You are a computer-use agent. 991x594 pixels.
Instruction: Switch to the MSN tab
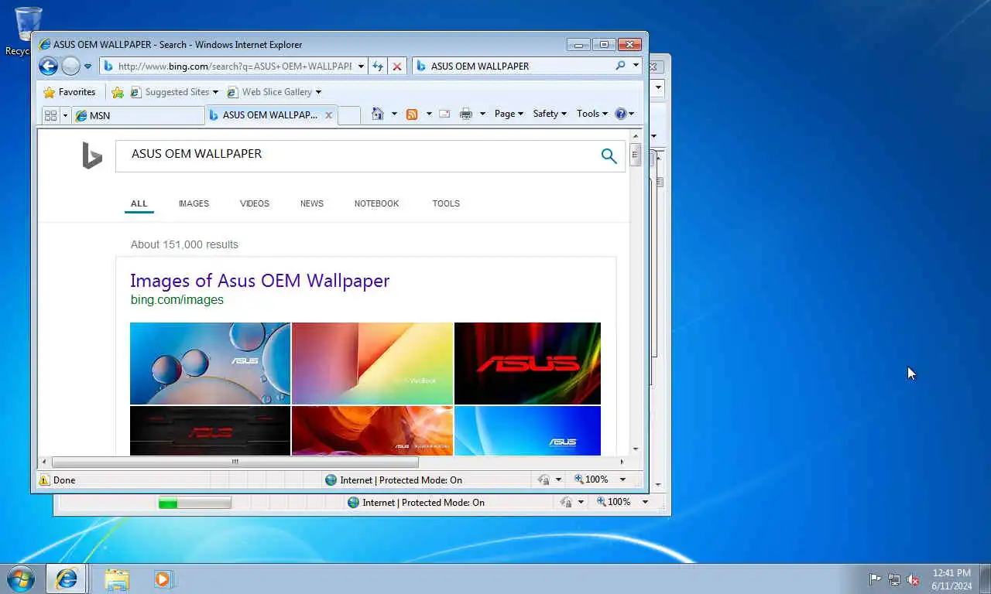tap(138, 115)
